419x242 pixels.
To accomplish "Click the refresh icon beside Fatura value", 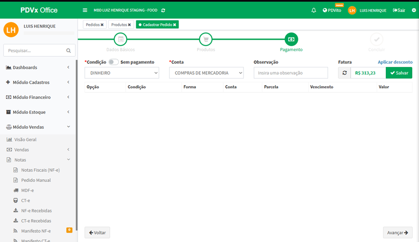I will pyautogui.click(x=344, y=73).
